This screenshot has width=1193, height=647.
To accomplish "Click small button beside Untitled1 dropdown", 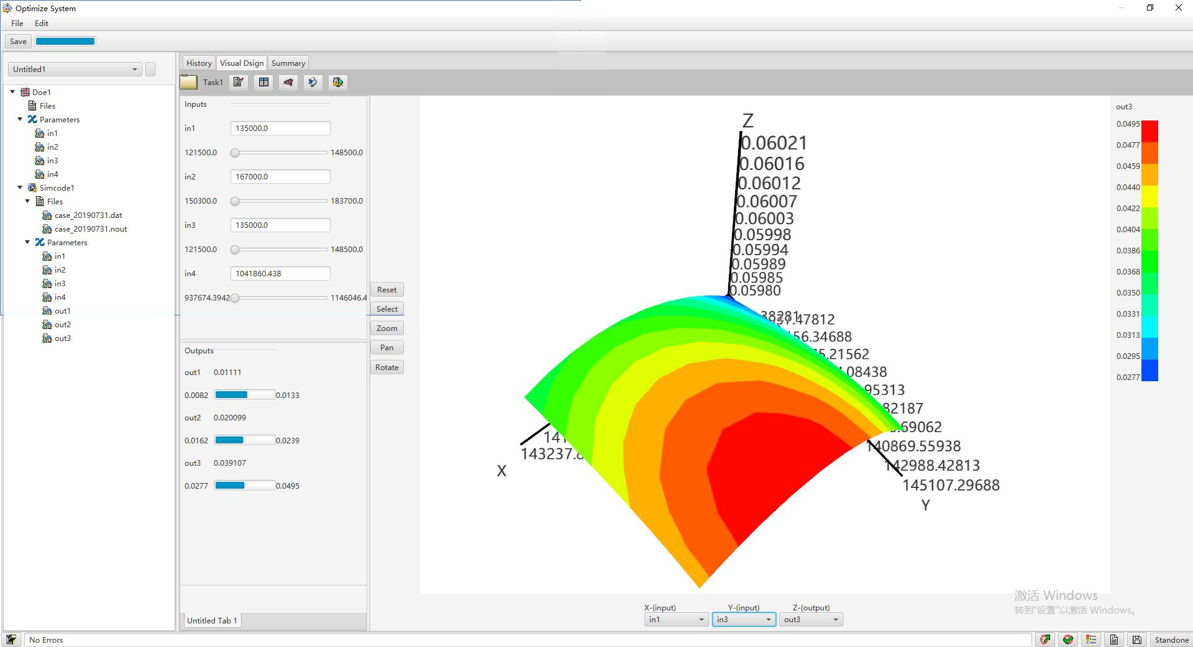I will tap(150, 69).
